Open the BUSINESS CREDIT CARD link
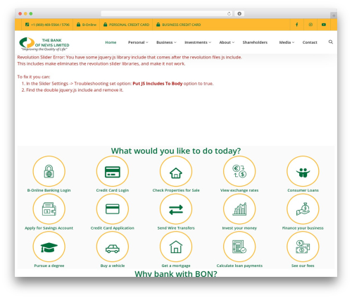Screen dimensions: 352x298 click(x=179, y=25)
